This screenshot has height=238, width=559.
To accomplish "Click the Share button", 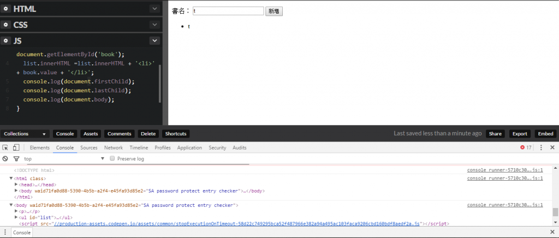I will click(495, 134).
